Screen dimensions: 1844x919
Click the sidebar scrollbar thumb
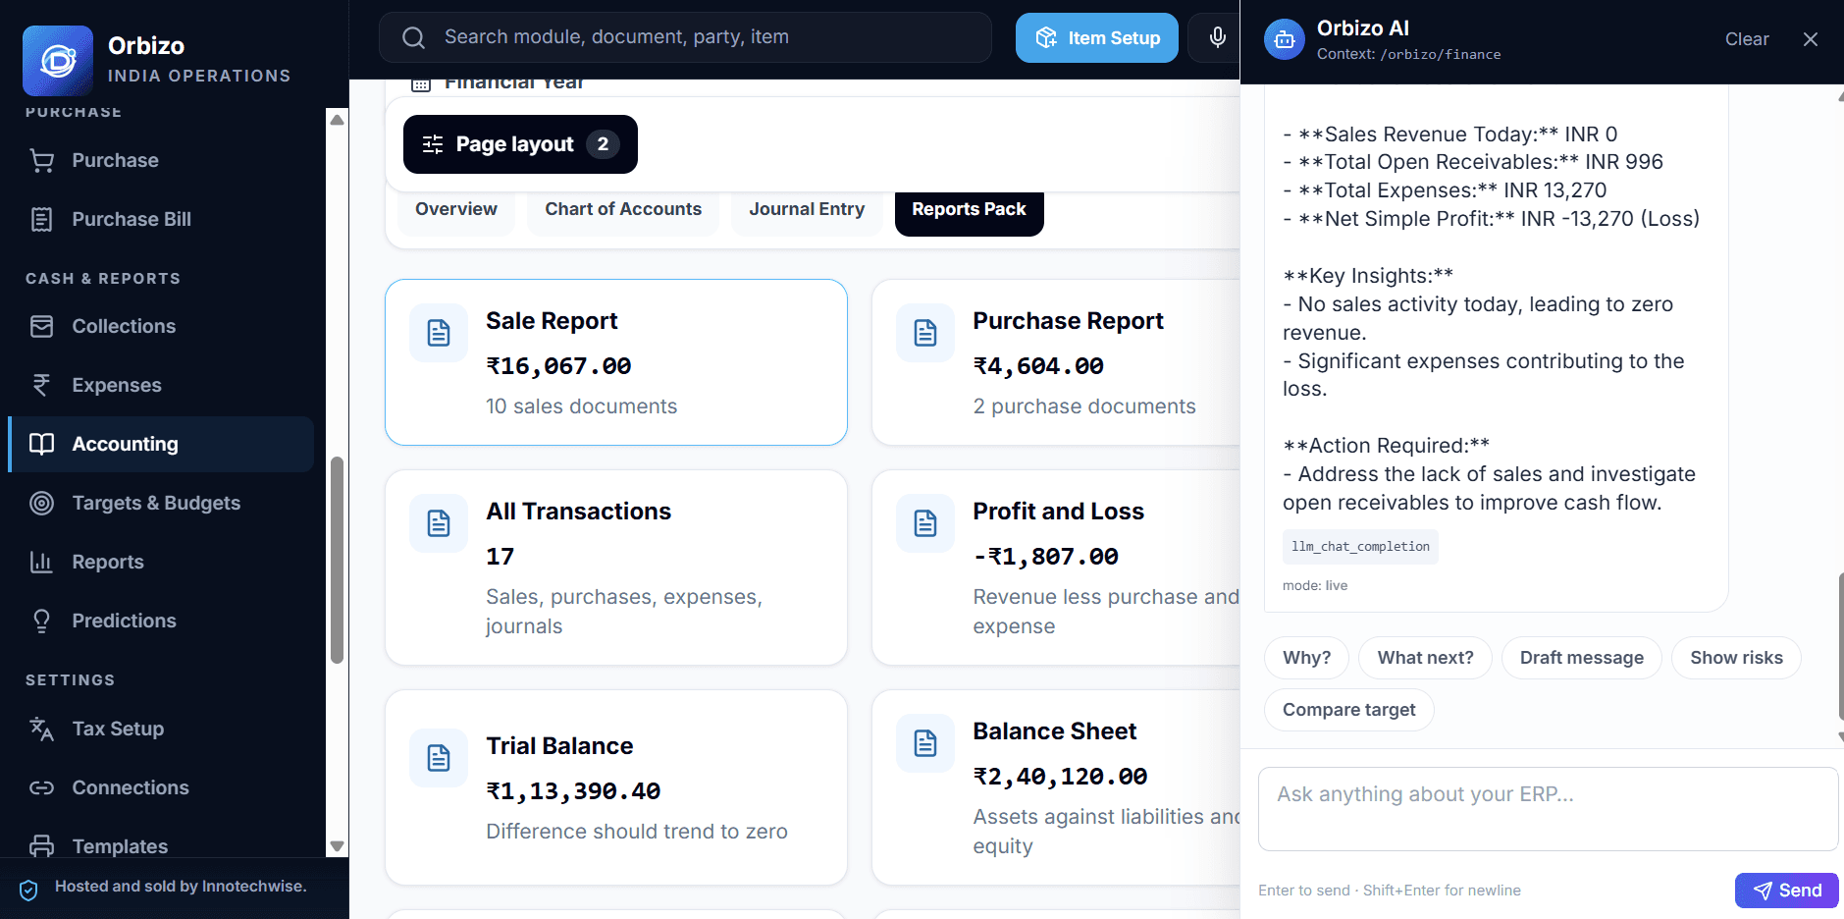click(x=337, y=560)
